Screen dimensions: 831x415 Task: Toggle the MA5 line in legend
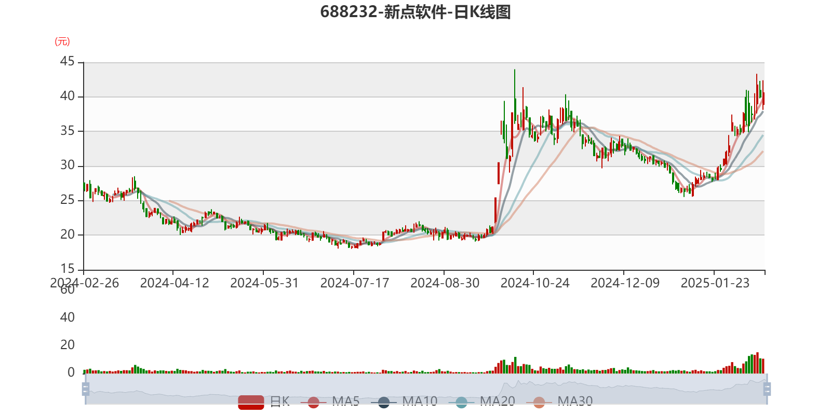pos(330,402)
